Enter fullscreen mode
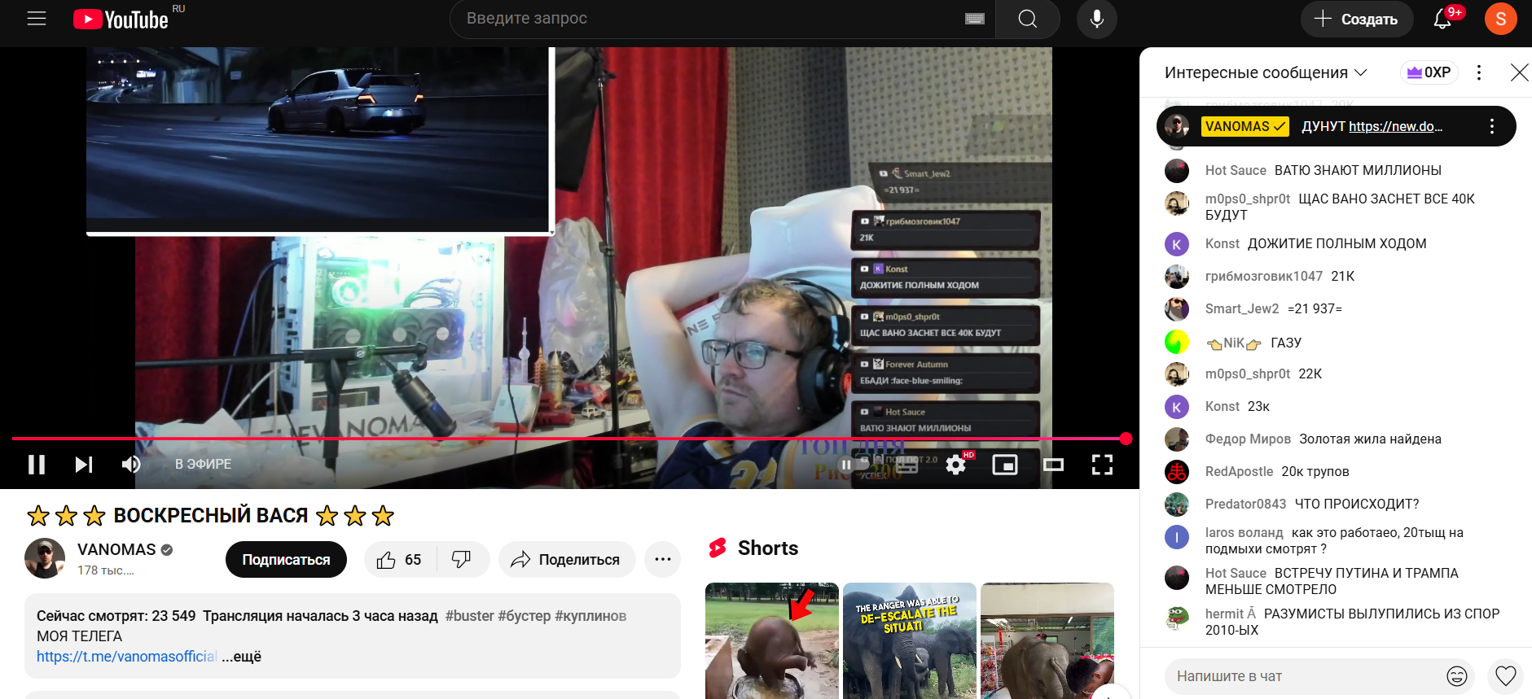 [1102, 465]
